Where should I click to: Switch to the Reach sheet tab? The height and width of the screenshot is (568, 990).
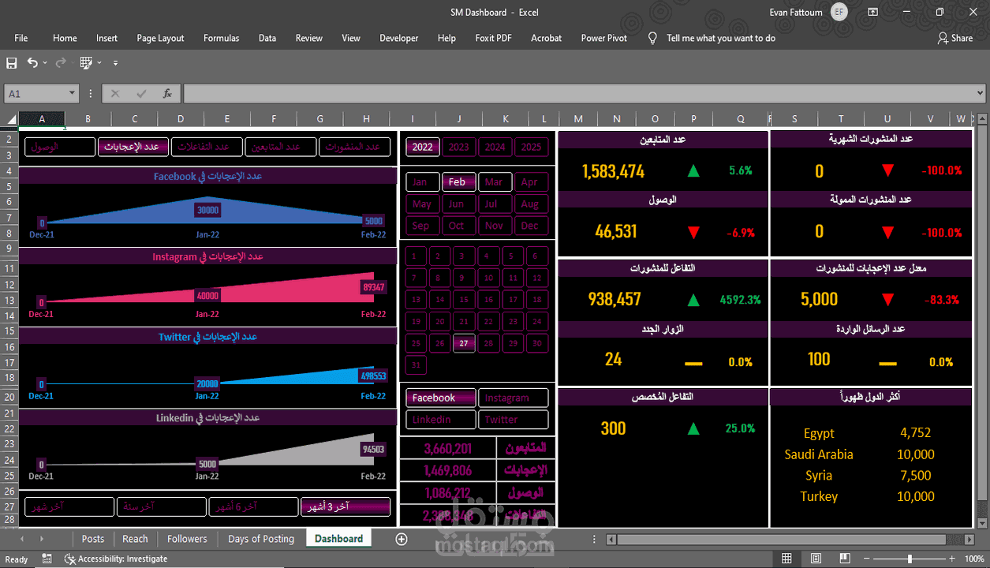[135, 539]
